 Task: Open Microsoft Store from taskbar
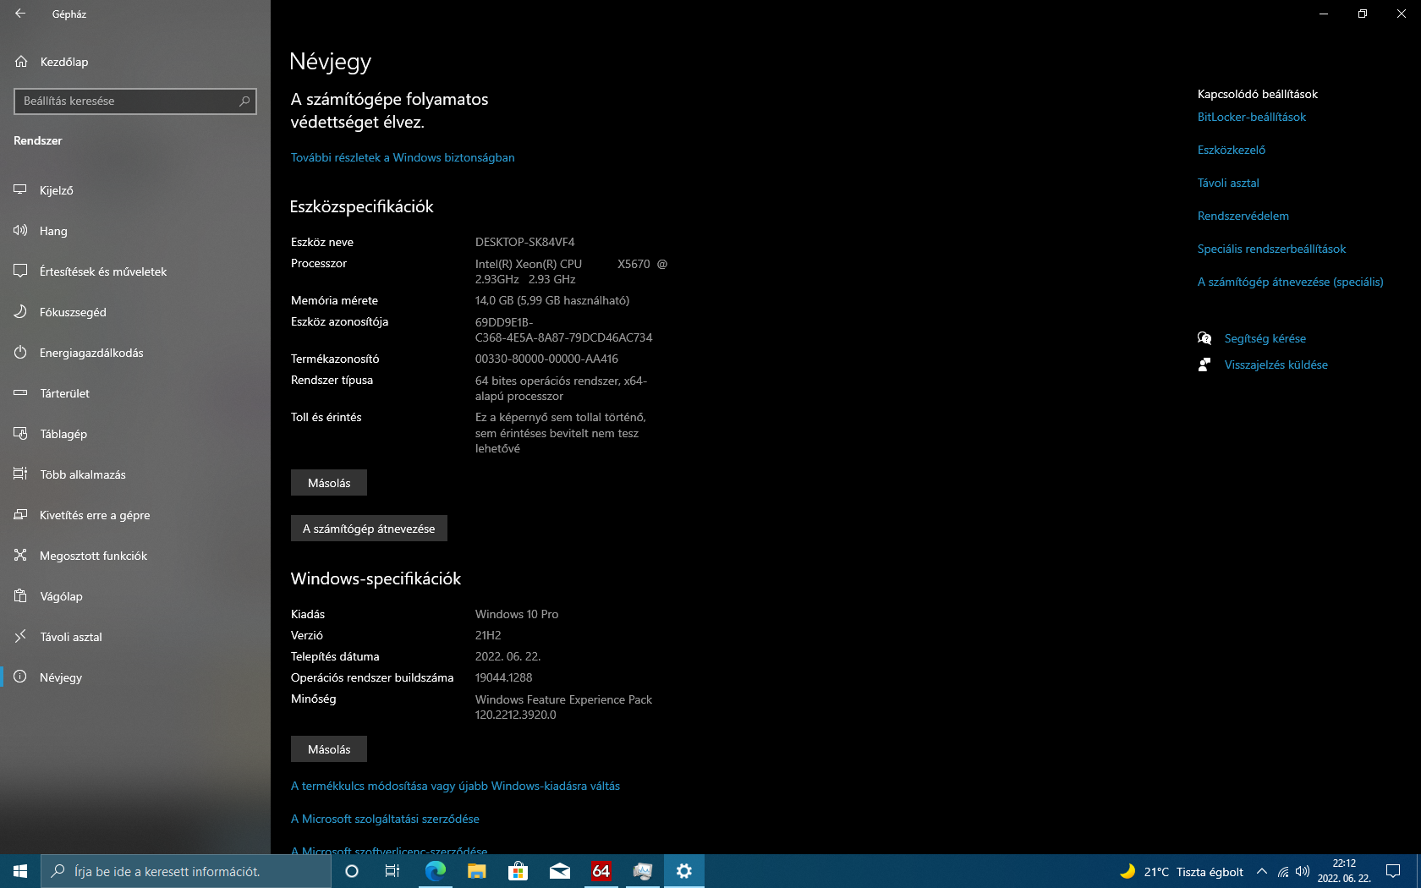click(518, 871)
